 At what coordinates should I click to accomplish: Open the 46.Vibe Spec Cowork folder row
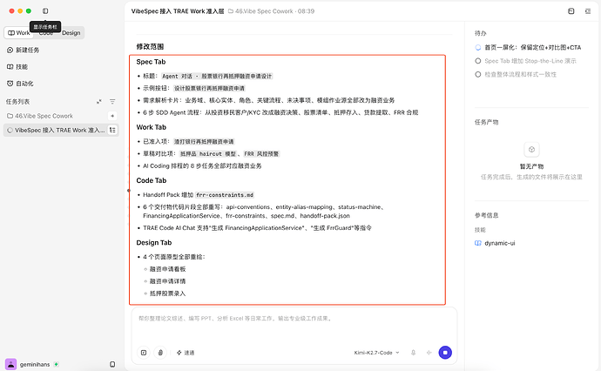click(x=61, y=116)
